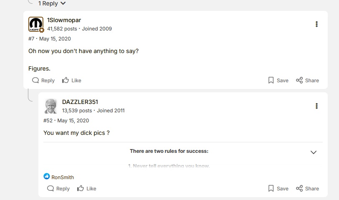Collapse the 1 Reply thread chevron
The image size is (339, 200).
pos(63,3)
